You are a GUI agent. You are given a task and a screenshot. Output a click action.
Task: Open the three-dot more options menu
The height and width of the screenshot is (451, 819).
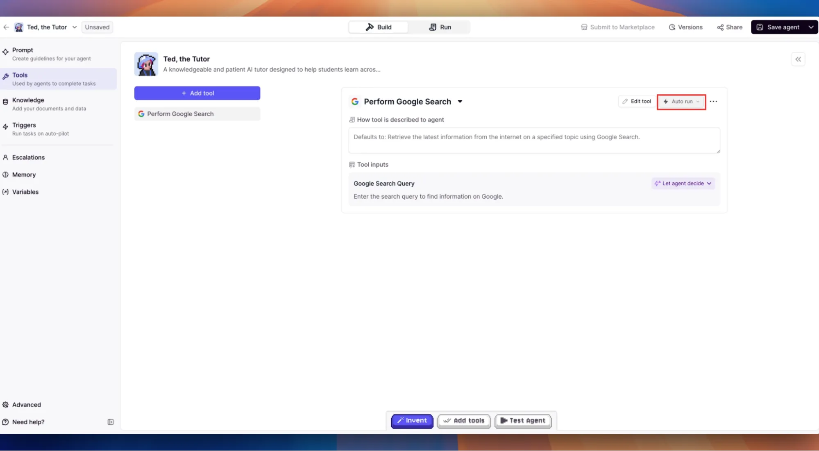point(713,101)
